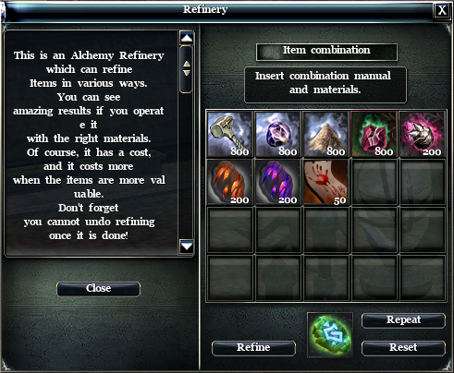Pick the tan powder pile item
The width and height of the screenshot is (454, 373).
326,135
